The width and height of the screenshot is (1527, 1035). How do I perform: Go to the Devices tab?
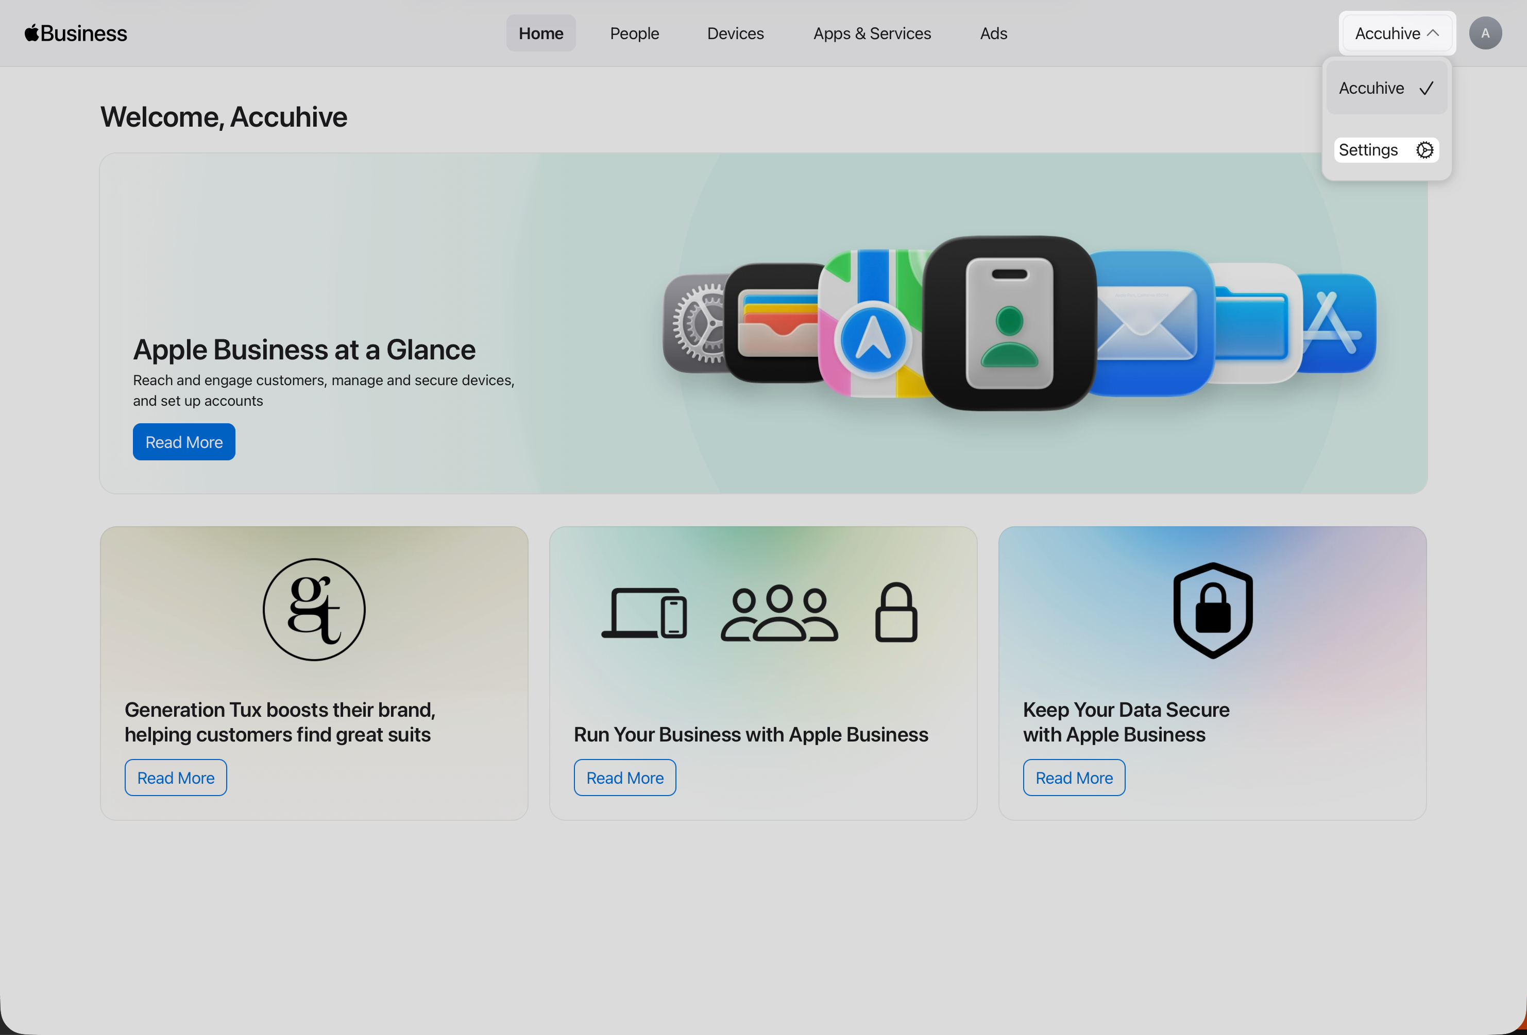coord(735,33)
